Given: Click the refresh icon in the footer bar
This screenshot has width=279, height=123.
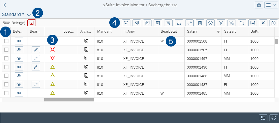Looking at the screenshot, I should coord(274,118).
